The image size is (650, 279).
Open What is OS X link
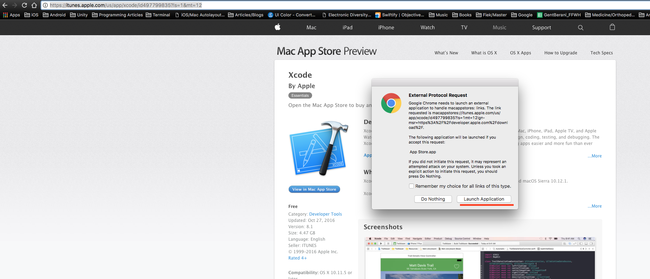coord(484,53)
